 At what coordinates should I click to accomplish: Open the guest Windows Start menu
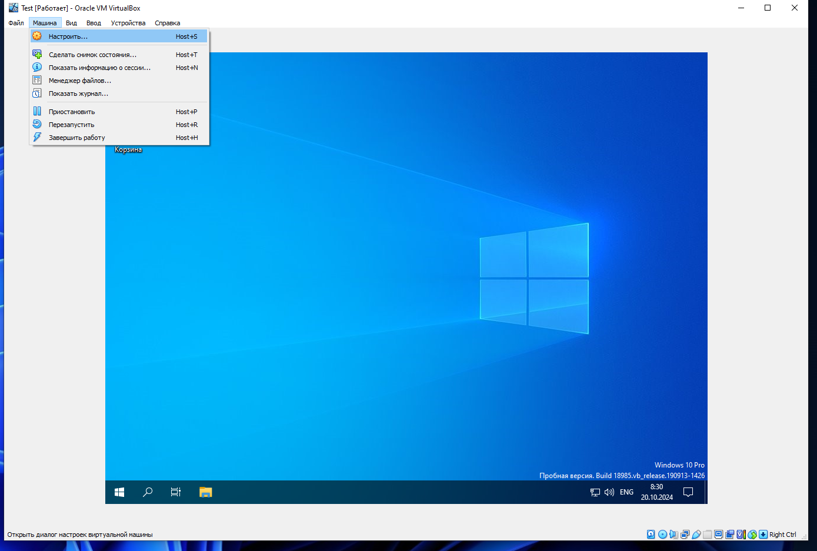point(119,492)
